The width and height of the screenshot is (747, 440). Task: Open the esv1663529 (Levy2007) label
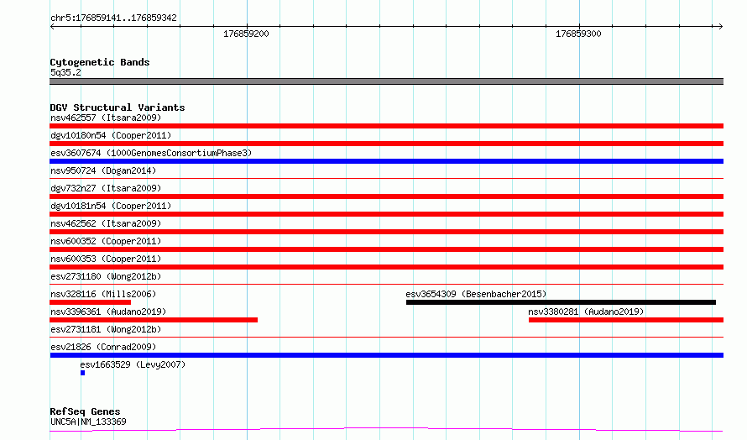click(x=133, y=364)
